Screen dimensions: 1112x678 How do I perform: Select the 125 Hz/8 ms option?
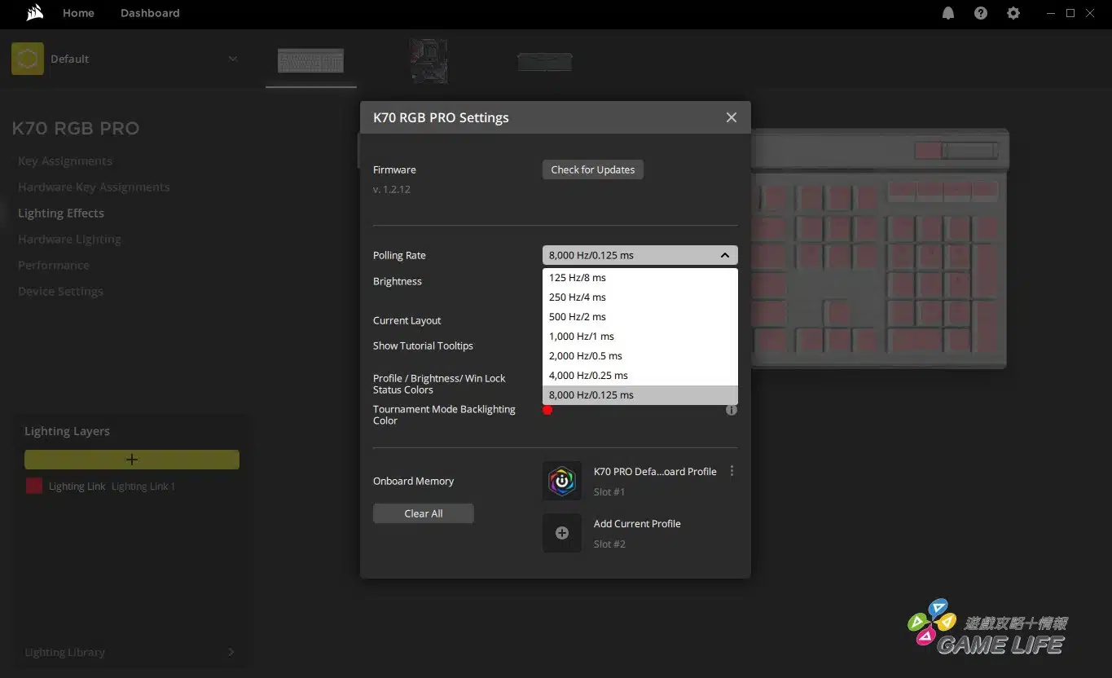point(578,278)
